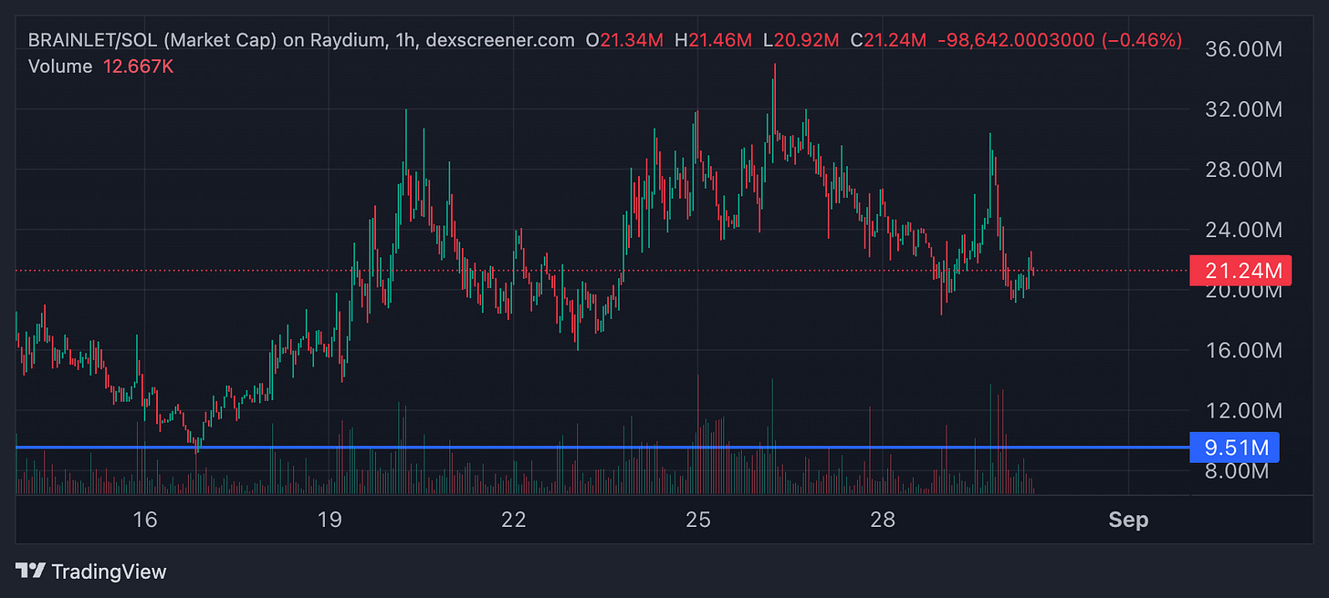Click the percent change (−0.46%) text

click(x=1142, y=40)
